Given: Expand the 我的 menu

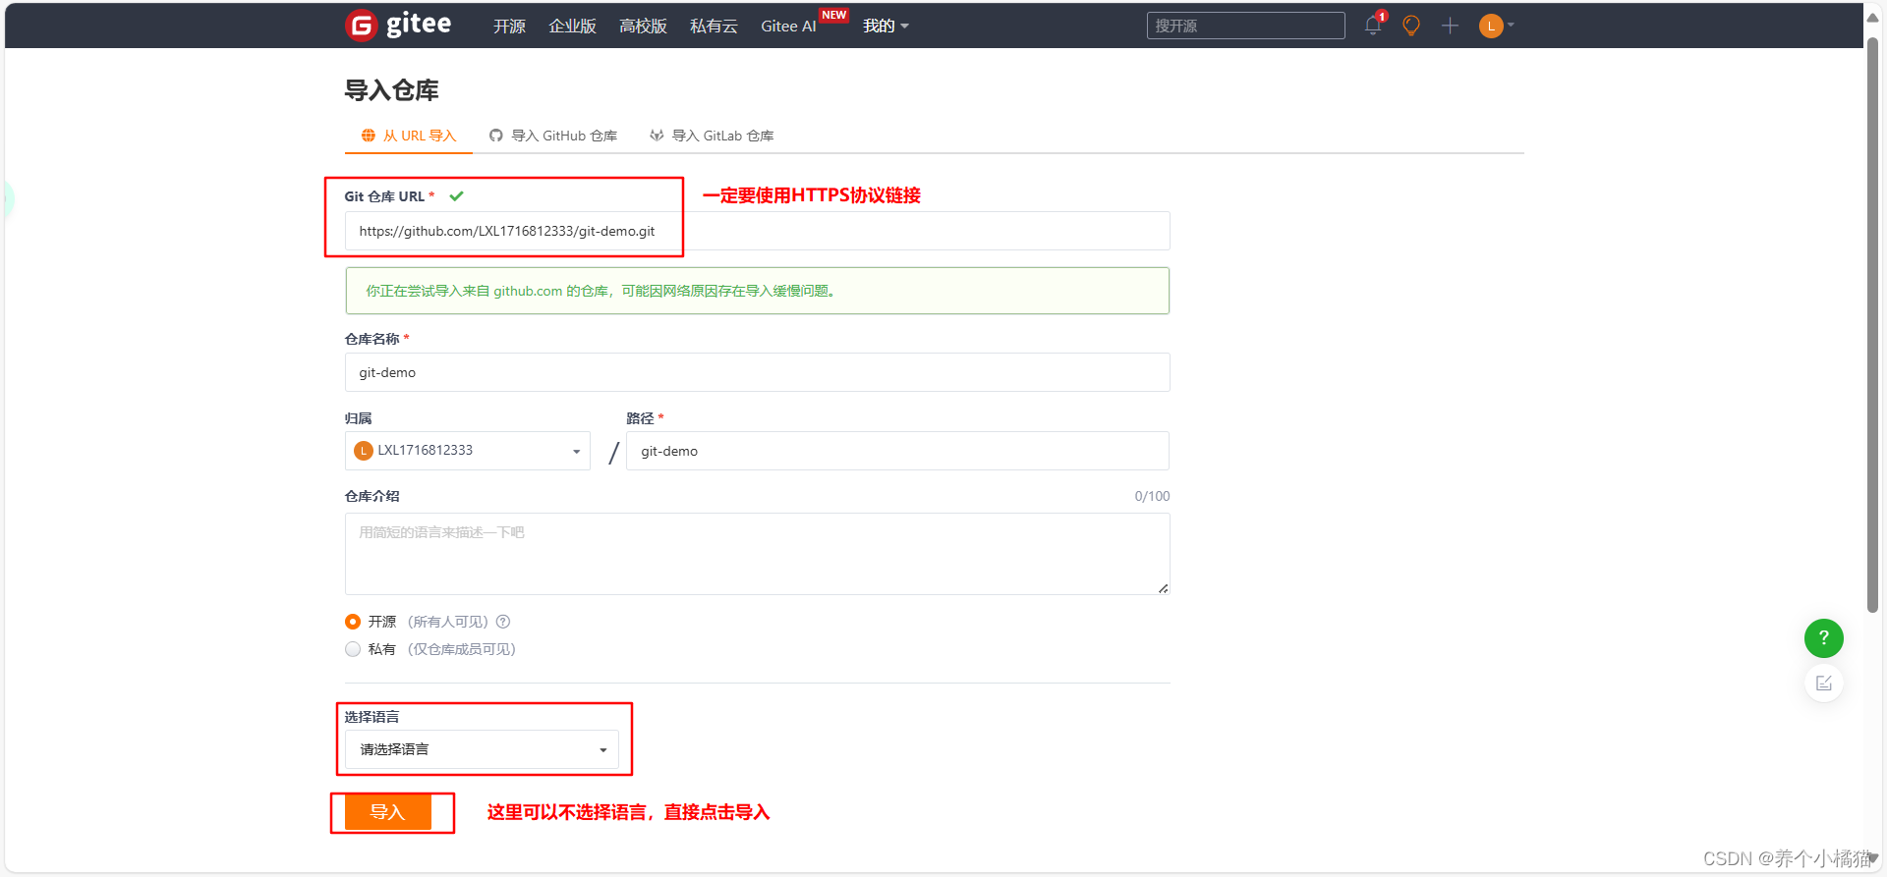Looking at the screenshot, I should click(x=886, y=27).
